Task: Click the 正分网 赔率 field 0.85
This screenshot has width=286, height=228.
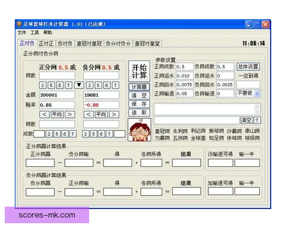Action: tap(57, 105)
